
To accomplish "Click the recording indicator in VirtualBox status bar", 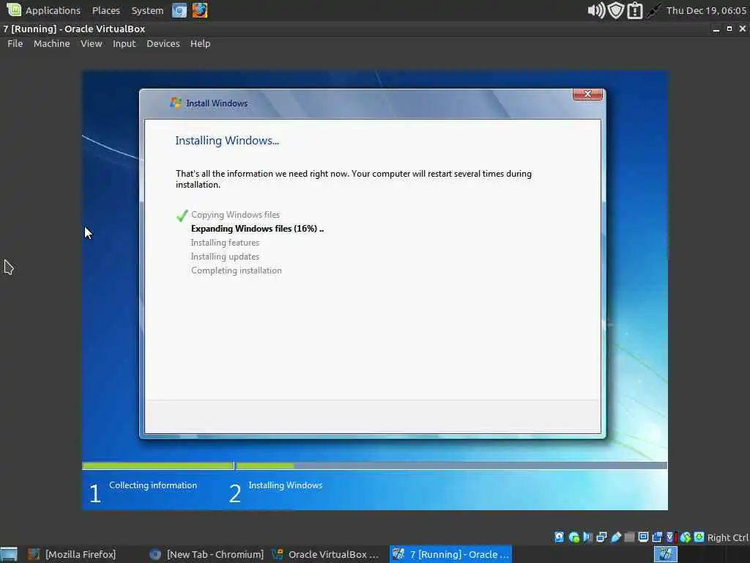I will click(657, 537).
